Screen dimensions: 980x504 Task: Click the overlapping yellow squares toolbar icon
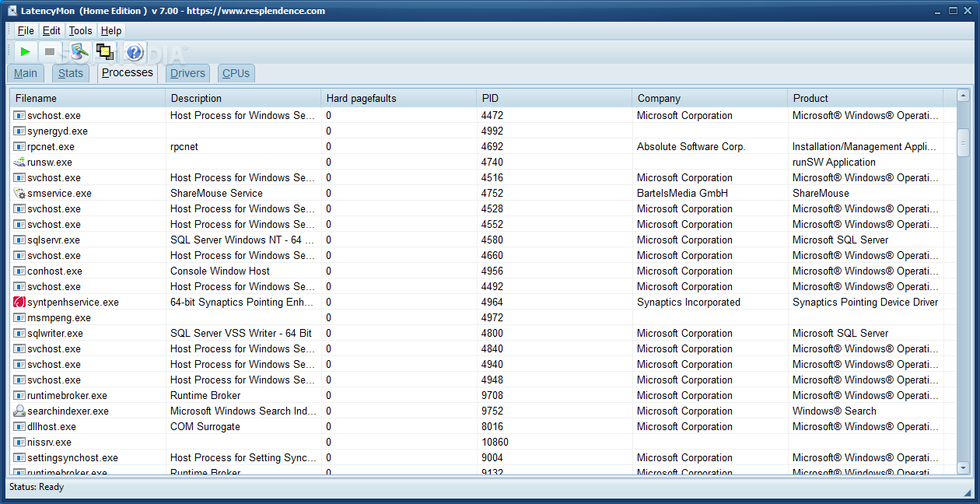point(105,52)
